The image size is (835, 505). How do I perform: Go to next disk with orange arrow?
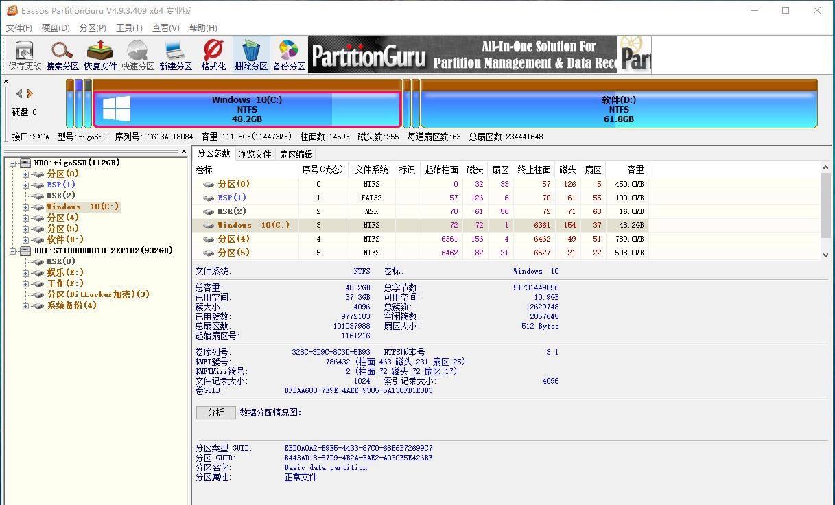30,94
